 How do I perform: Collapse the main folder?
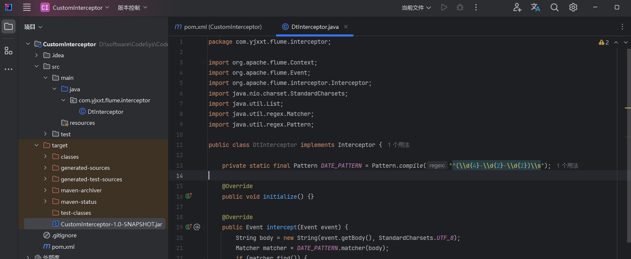(46, 78)
